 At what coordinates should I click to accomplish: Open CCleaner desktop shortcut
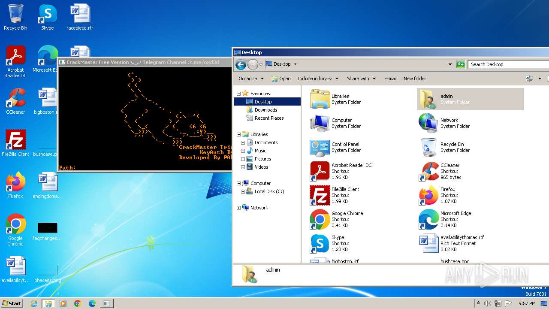[x=15, y=101]
